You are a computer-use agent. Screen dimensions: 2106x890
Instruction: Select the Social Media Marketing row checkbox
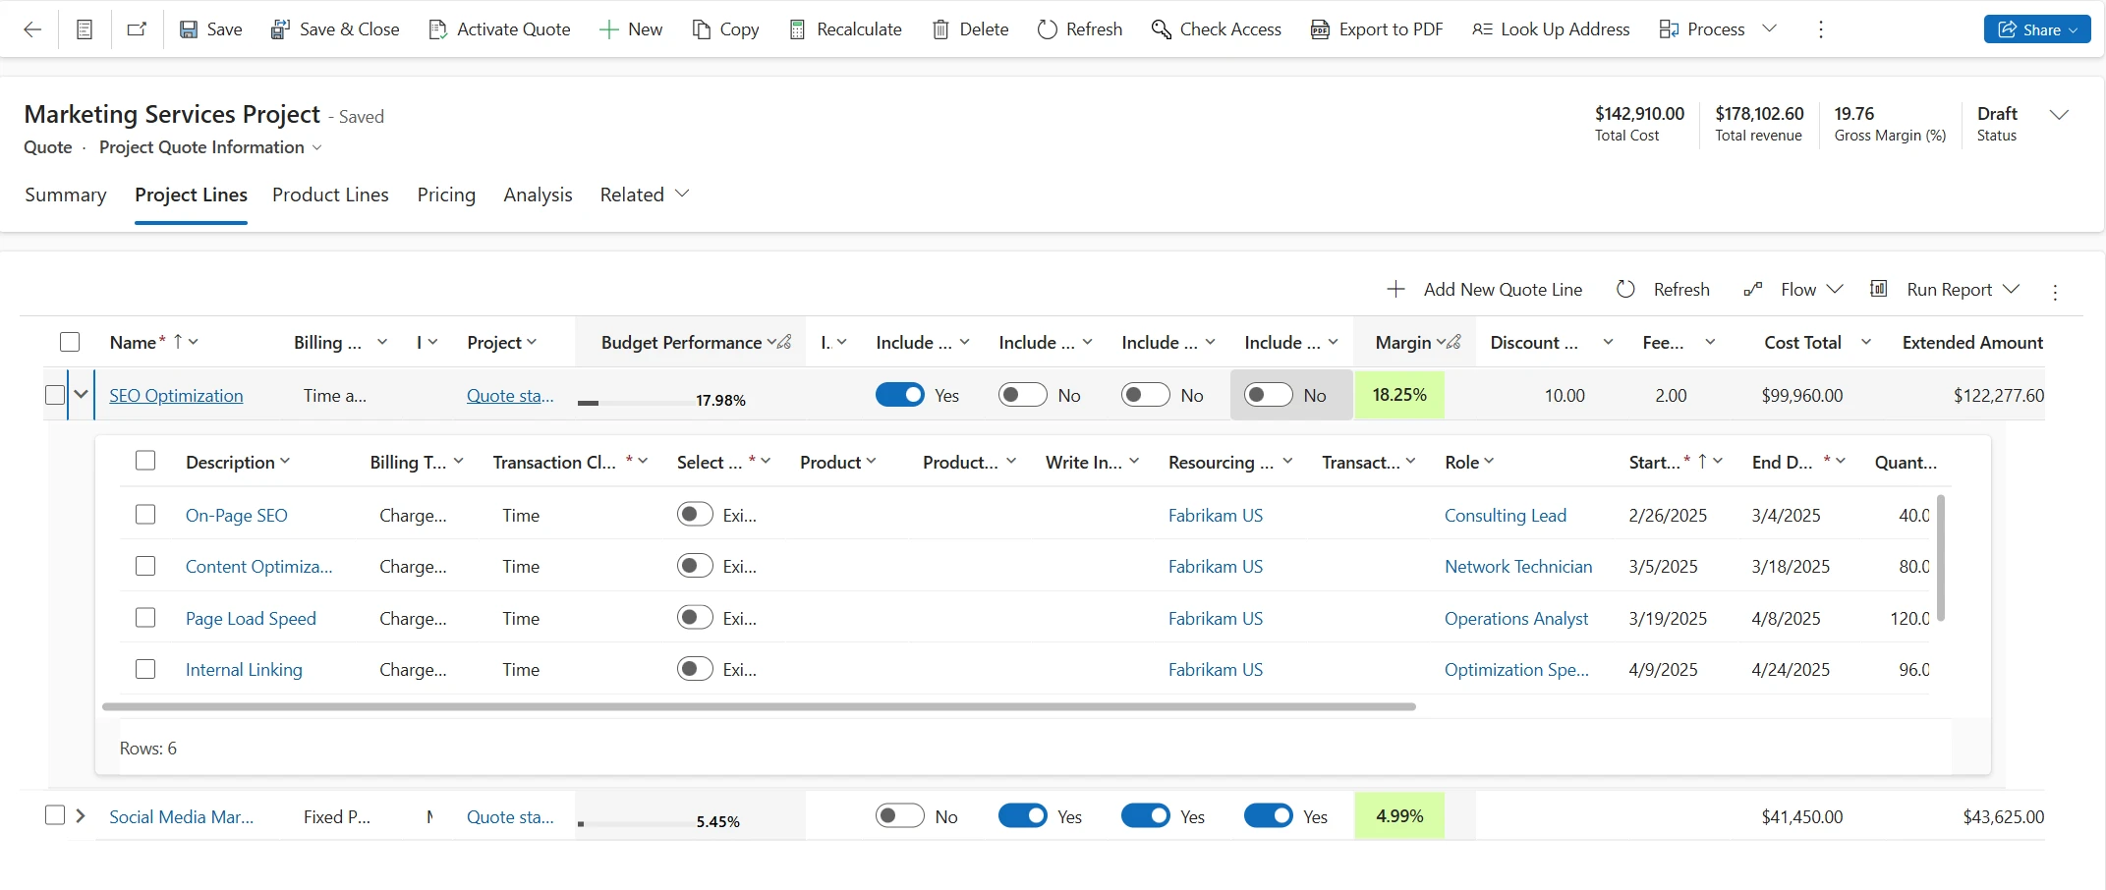coord(55,815)
